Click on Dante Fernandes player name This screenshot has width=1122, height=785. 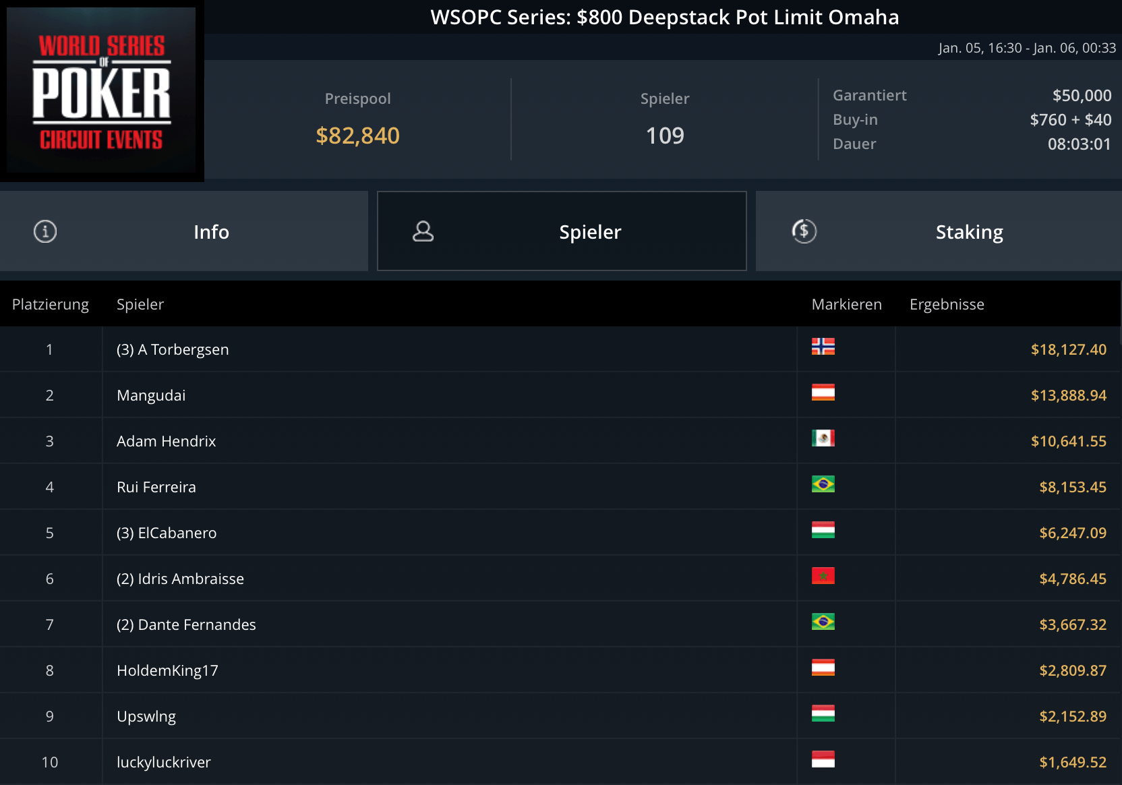coord(186,624)
